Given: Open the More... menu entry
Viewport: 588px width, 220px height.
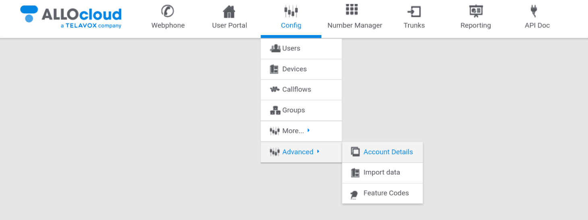Looking at the screenshot, I should pyautogui.click(x=301, y=131).
